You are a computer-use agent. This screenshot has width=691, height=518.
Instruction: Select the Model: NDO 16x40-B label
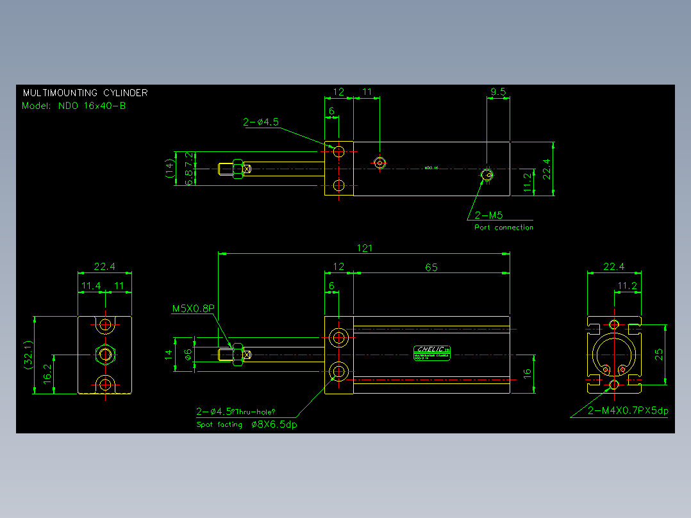click(x=74, y=106)
